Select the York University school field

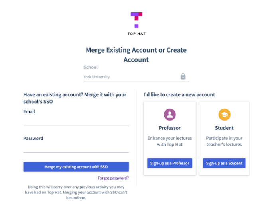[131, 77]
